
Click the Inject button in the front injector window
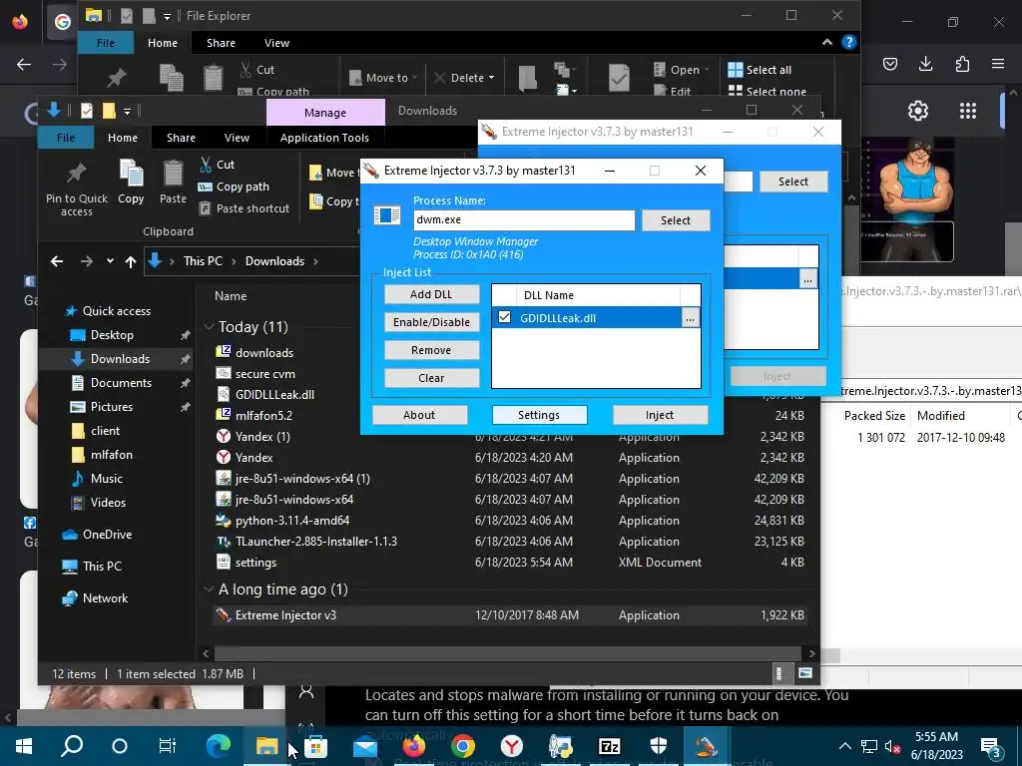pos(660,415)
